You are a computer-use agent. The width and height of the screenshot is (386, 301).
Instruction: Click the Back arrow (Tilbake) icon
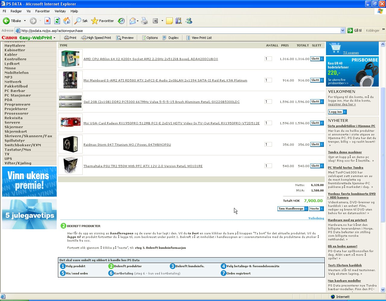6,21
